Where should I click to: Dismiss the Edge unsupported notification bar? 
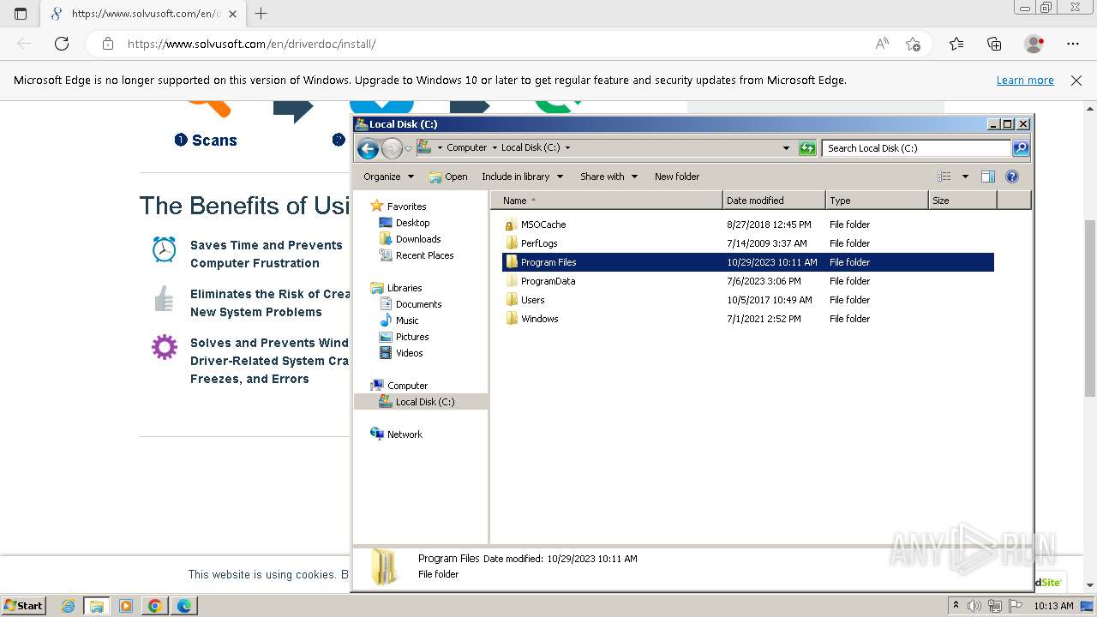[x=1076, y=81]
